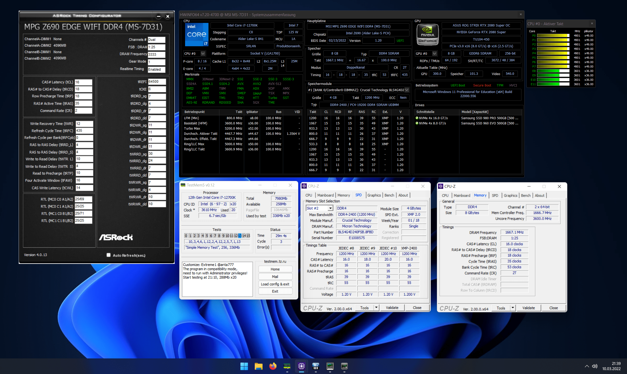The image size is (627, 374).
Task: Switch to SPD tab in CPU-Z Memory window
Action: click(495, 196)
